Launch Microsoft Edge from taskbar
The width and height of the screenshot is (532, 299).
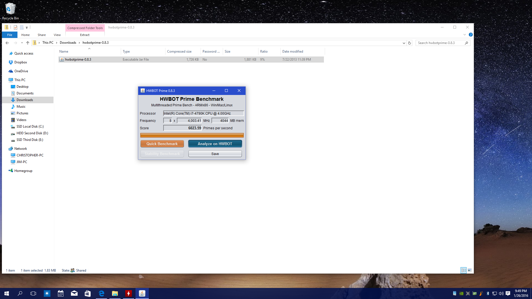(101, 293)
